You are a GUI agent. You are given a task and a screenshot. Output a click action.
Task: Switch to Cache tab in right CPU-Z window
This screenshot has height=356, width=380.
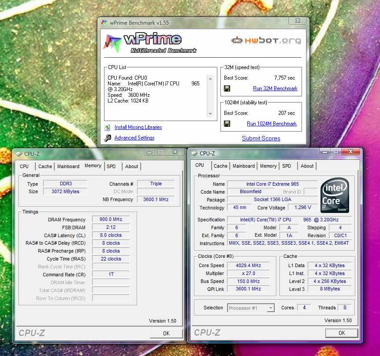click(220, 166)
